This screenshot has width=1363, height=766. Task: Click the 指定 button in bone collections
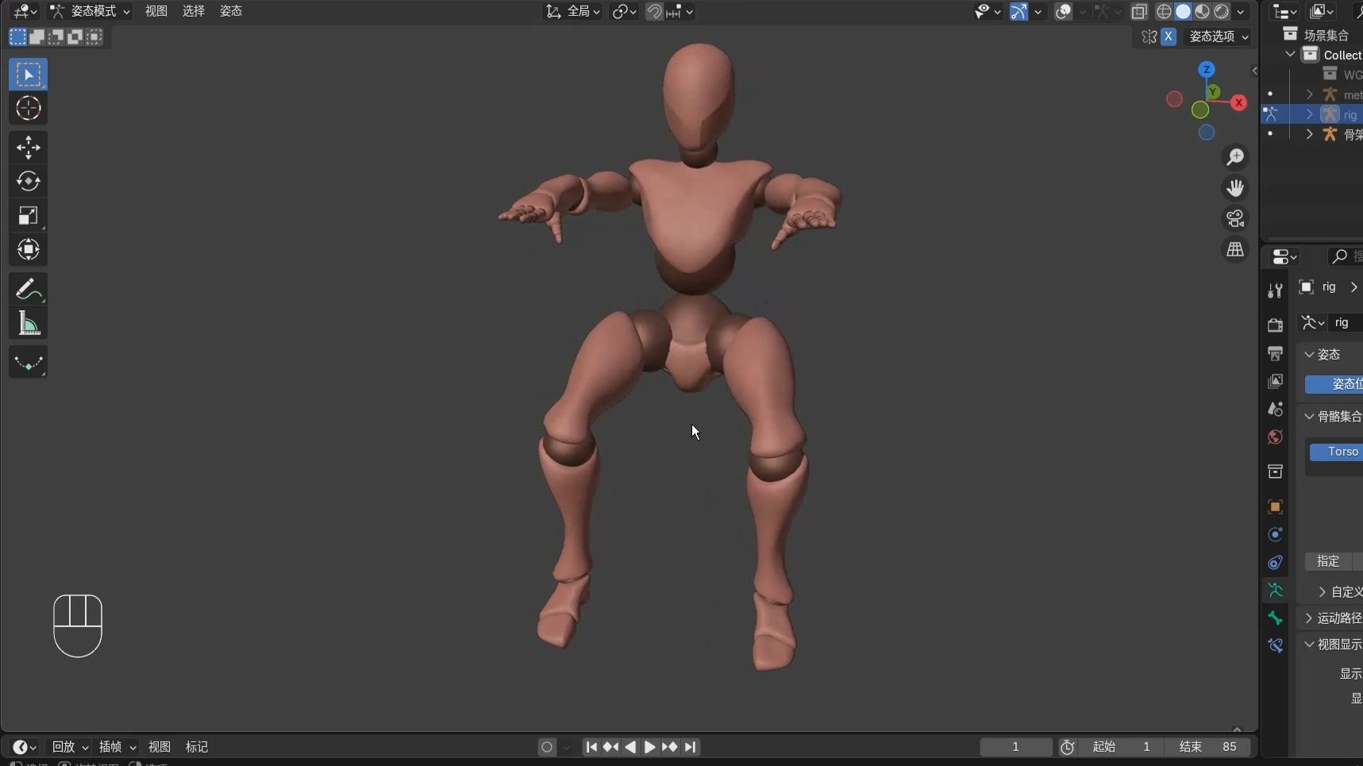tap(1329, 562)
